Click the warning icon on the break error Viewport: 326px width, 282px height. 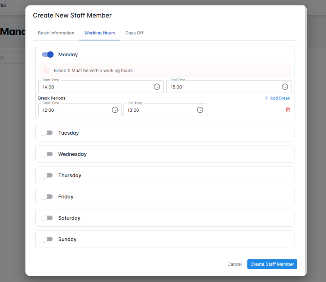click(x=47, y=70)
